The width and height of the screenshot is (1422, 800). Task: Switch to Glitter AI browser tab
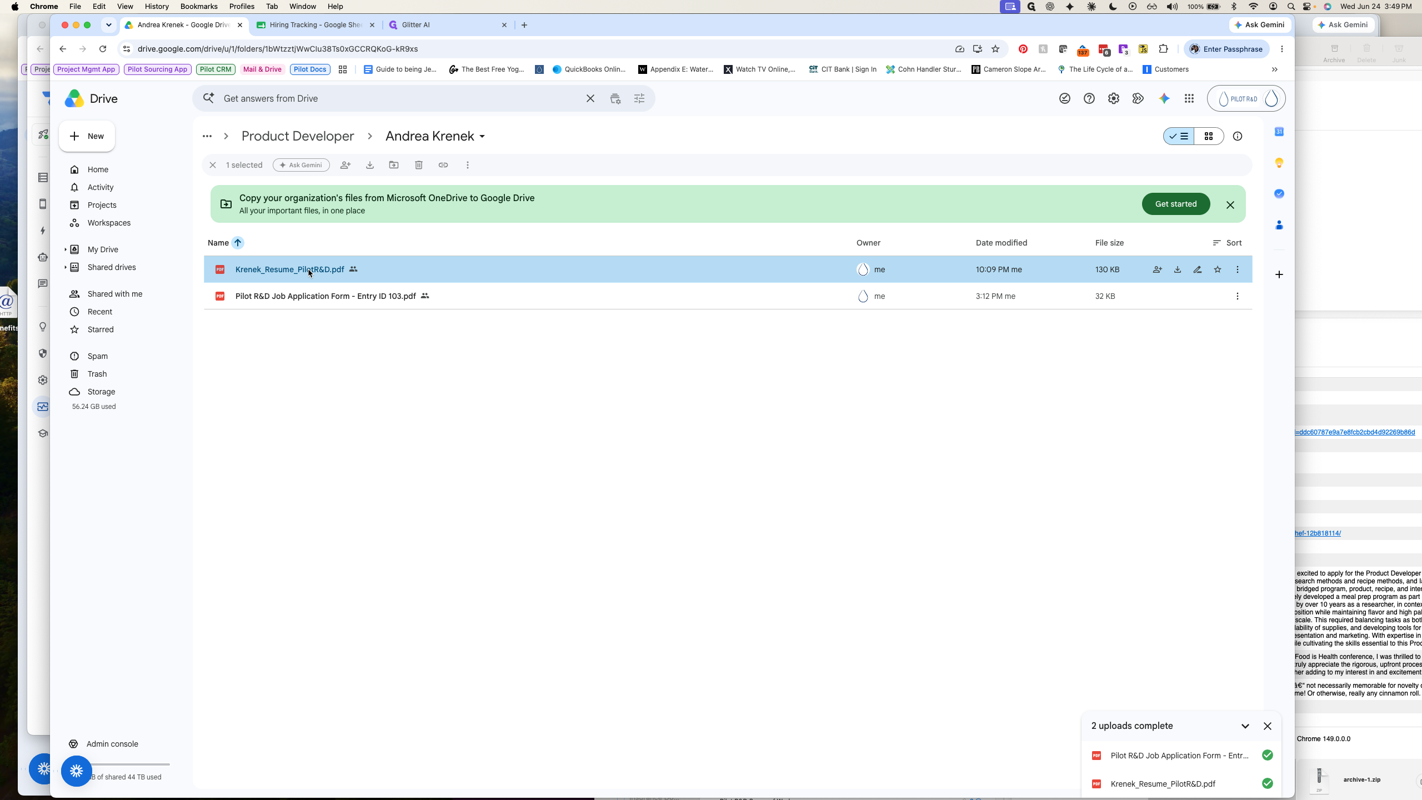pos(447,25)
